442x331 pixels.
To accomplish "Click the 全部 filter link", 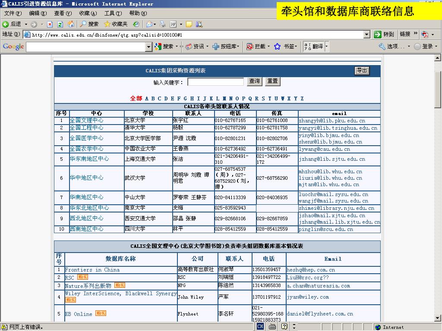I will pos(136,99).
